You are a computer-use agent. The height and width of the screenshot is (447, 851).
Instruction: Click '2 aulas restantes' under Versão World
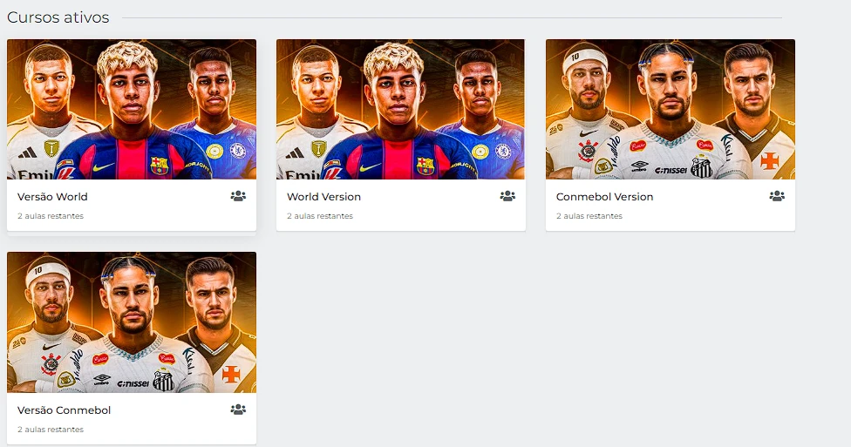(51, 216)
